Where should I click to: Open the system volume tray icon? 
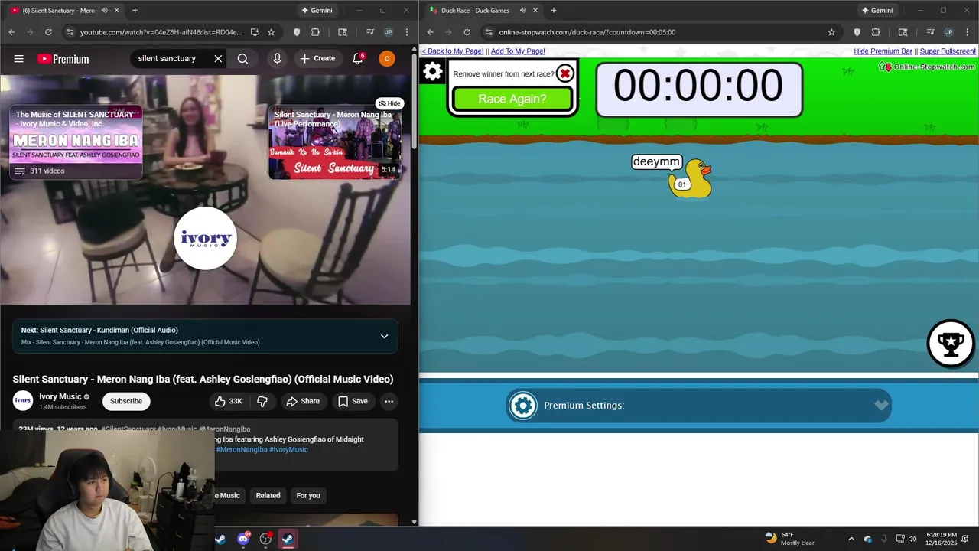[x=912, y=539]
